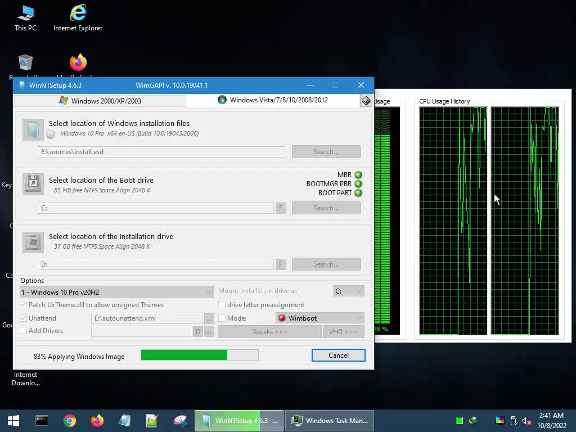Screen dimensions: 576x432
Task: Launch Firefox from the taskbar
Action: [97, 421]
